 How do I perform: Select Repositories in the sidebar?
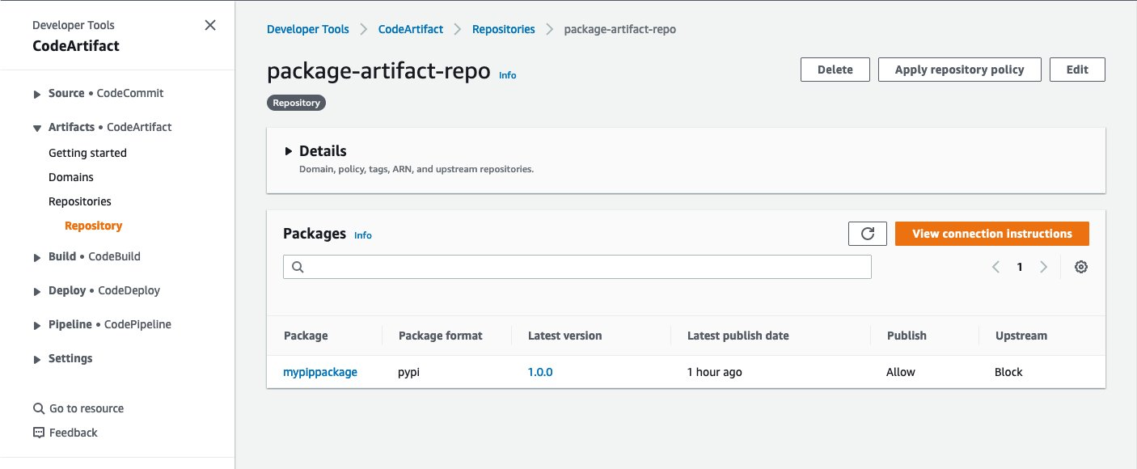79,201
